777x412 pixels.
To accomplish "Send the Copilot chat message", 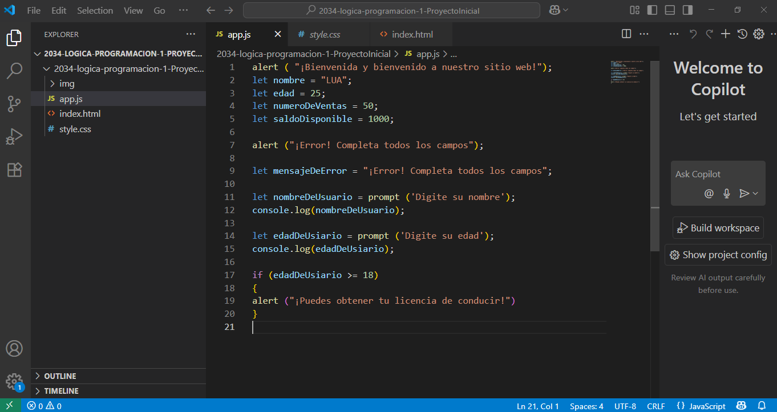I will (744, 194).
